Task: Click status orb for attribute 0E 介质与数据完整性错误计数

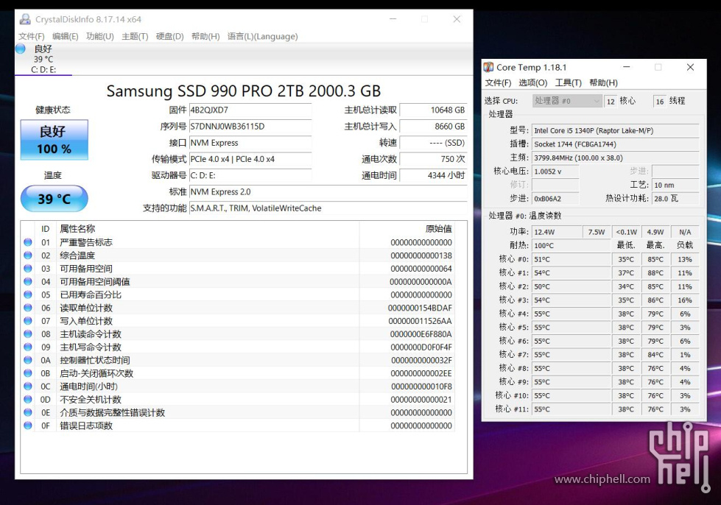Action: click(x=28, y=412)
